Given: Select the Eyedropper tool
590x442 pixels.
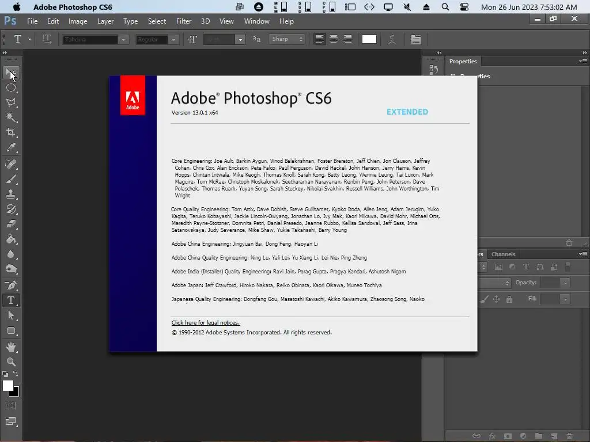Looking at the screenshot, I should click(x=11, y=147).
